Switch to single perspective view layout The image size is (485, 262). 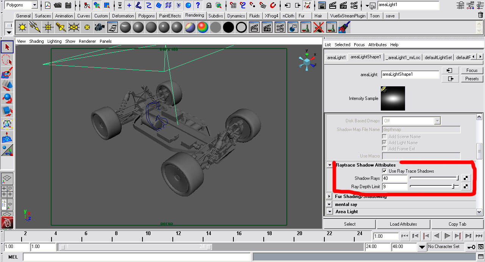point(7,178)
